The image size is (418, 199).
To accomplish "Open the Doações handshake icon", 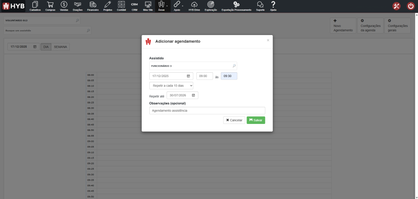I will (x=78, y=5).
